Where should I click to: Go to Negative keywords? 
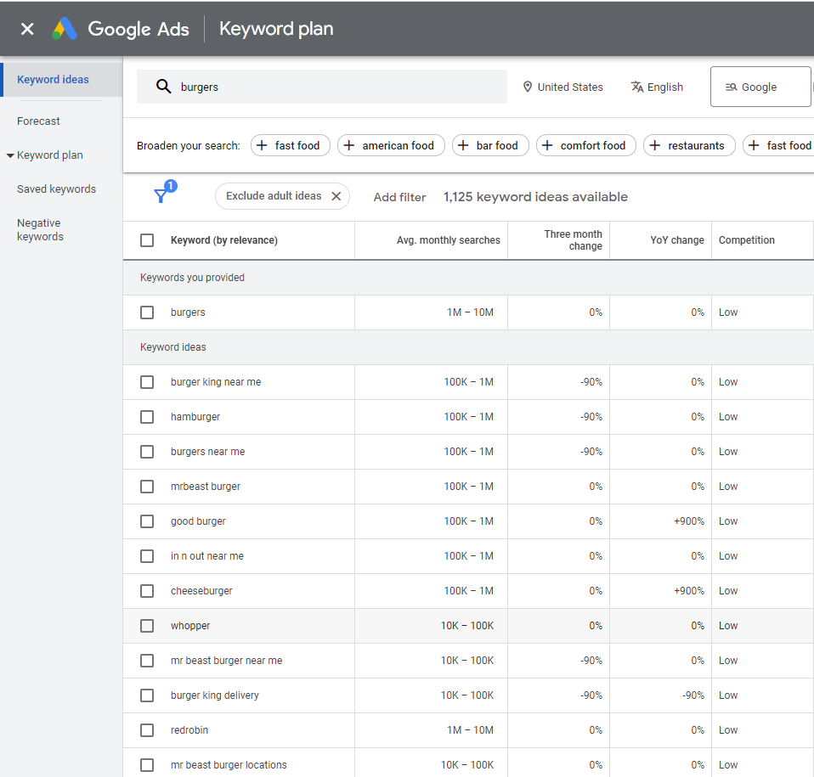40,230
